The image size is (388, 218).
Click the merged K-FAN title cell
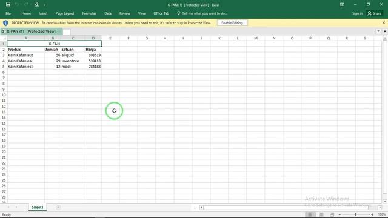coord(54,44)
